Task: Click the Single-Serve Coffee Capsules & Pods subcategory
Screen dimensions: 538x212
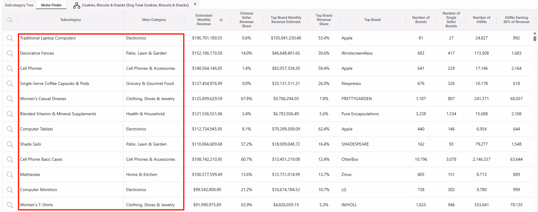Action: [x=55, y=83]
